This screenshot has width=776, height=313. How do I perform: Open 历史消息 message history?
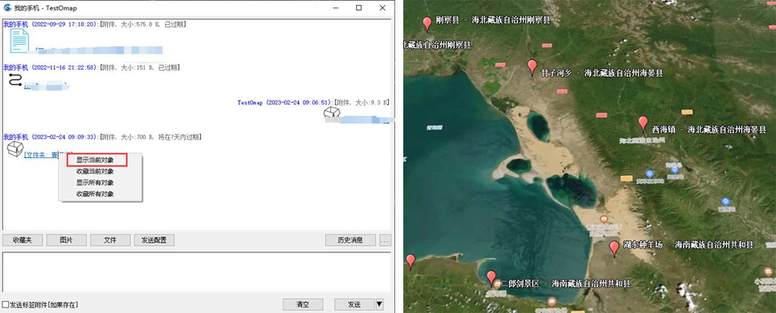[349, 240]
